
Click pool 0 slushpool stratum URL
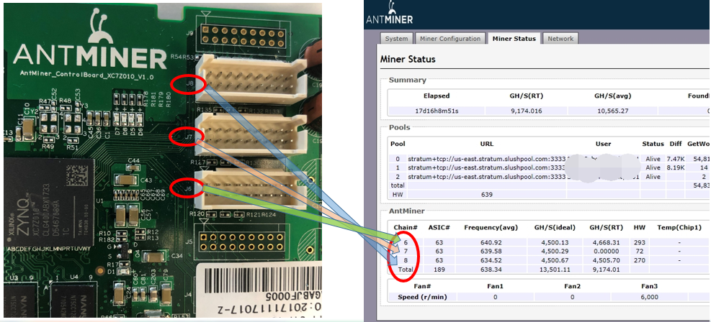coord(486,159)
